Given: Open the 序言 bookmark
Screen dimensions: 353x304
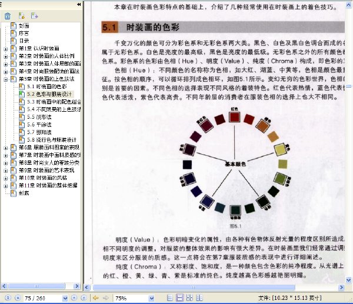Looking at the screenshot, I should pos(24,34).
